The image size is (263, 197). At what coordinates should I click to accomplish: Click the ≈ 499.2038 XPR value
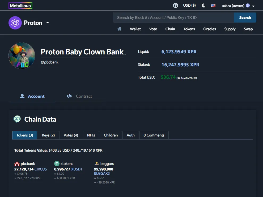pos(104,182)
